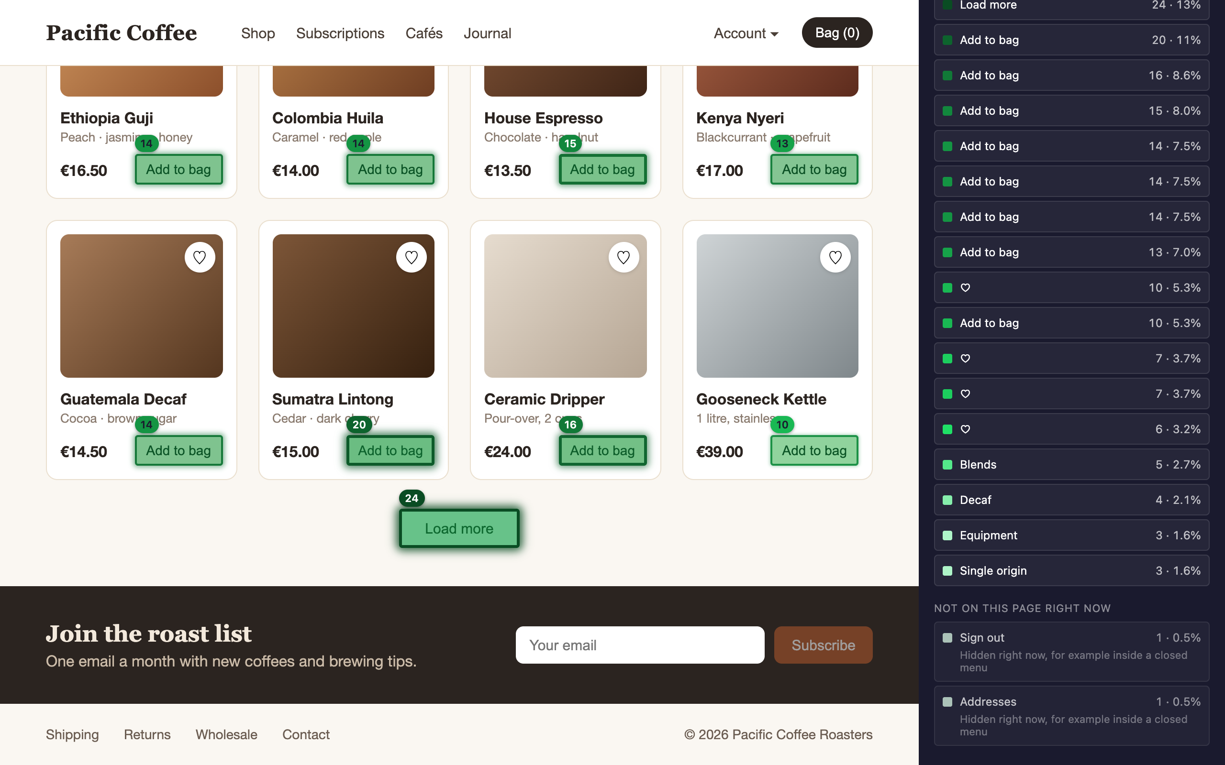The width and height of the screenshot is (1225, 765).
Task: Click the Pacific Coffee logo
Action: pyautogui.click(x=122, y=33)
